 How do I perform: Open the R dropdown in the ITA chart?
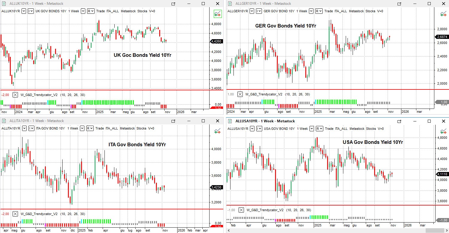(x=90, y=128)
